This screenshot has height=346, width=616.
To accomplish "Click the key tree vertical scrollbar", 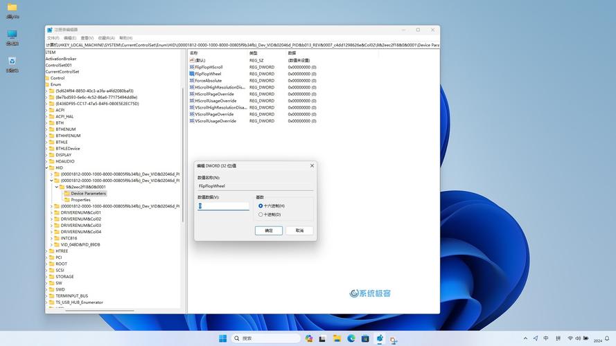I will coord(183,155).
